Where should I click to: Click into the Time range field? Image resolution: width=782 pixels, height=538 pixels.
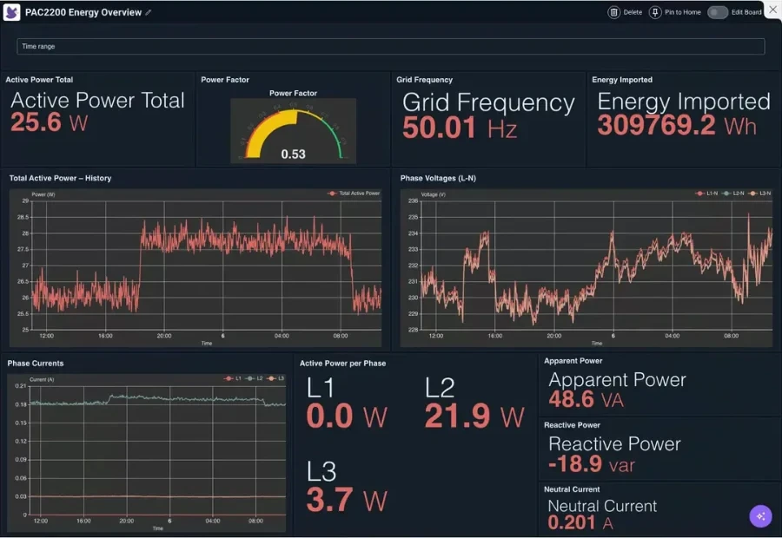(390, 46)
